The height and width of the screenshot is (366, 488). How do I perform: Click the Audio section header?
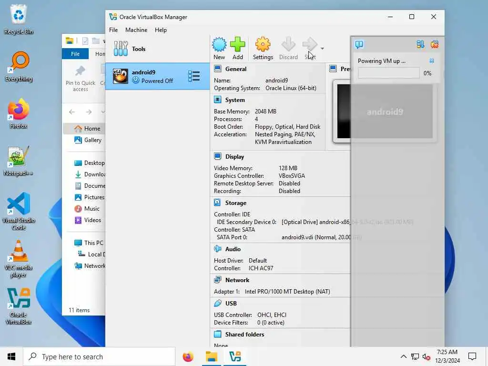tap(233, 249)
